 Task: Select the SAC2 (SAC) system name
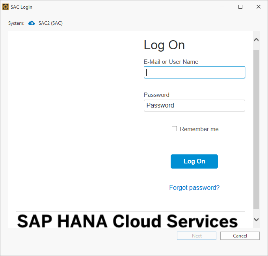click(50, 23)
